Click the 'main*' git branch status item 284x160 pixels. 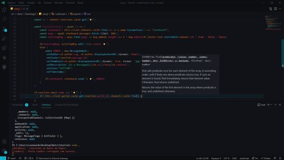[12, 158]
